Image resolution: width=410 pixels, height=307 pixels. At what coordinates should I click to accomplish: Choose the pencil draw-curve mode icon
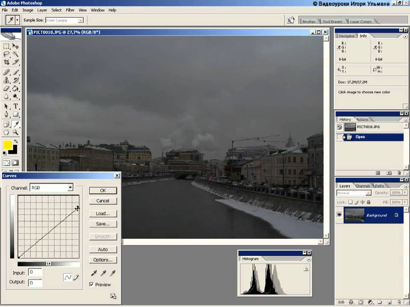tap(76, 278)
